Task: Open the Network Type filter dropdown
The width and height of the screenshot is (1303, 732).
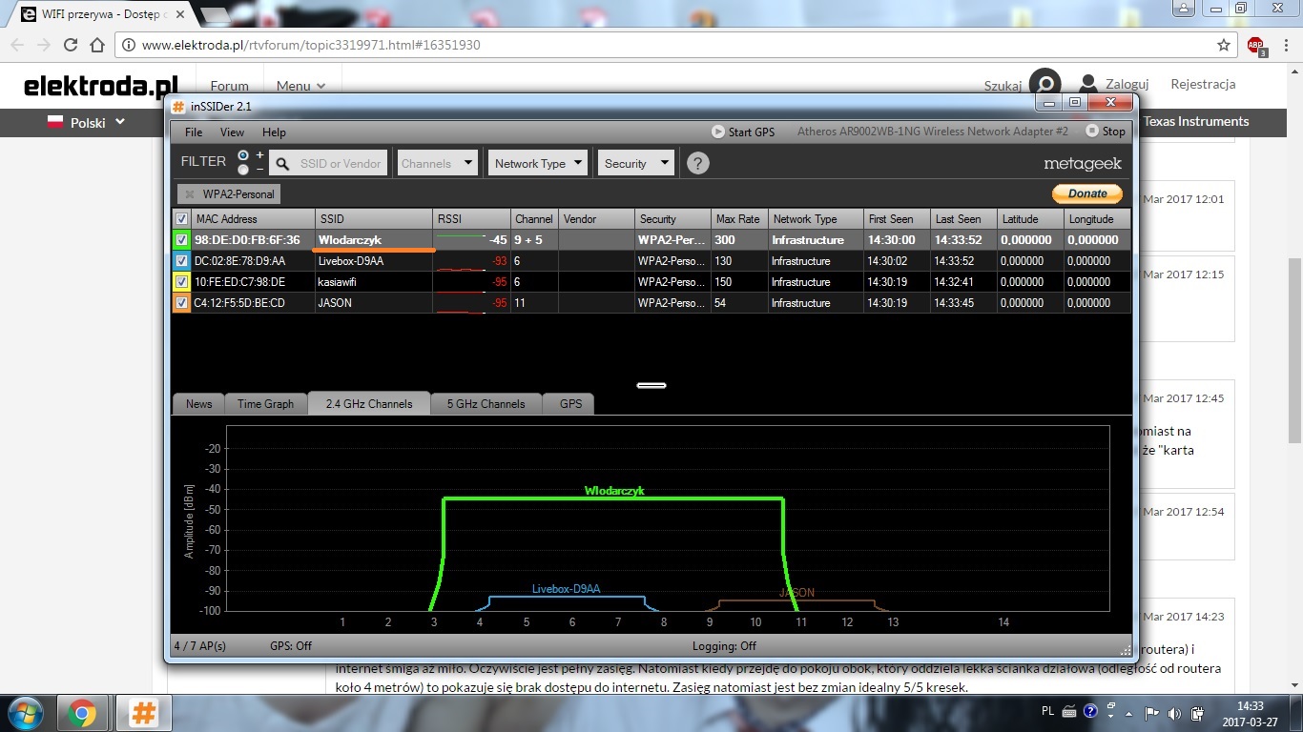Action: pyautogui.click(x=537, y=163)
